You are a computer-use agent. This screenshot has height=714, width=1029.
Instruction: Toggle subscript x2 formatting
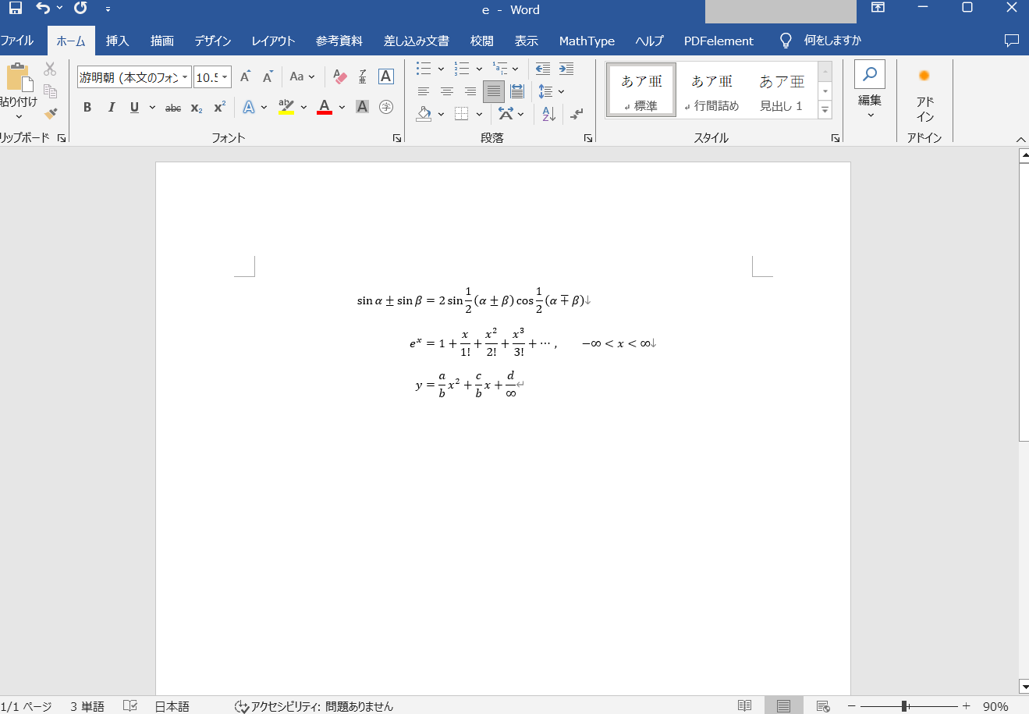pyautogui.click(x=196, y=108)
